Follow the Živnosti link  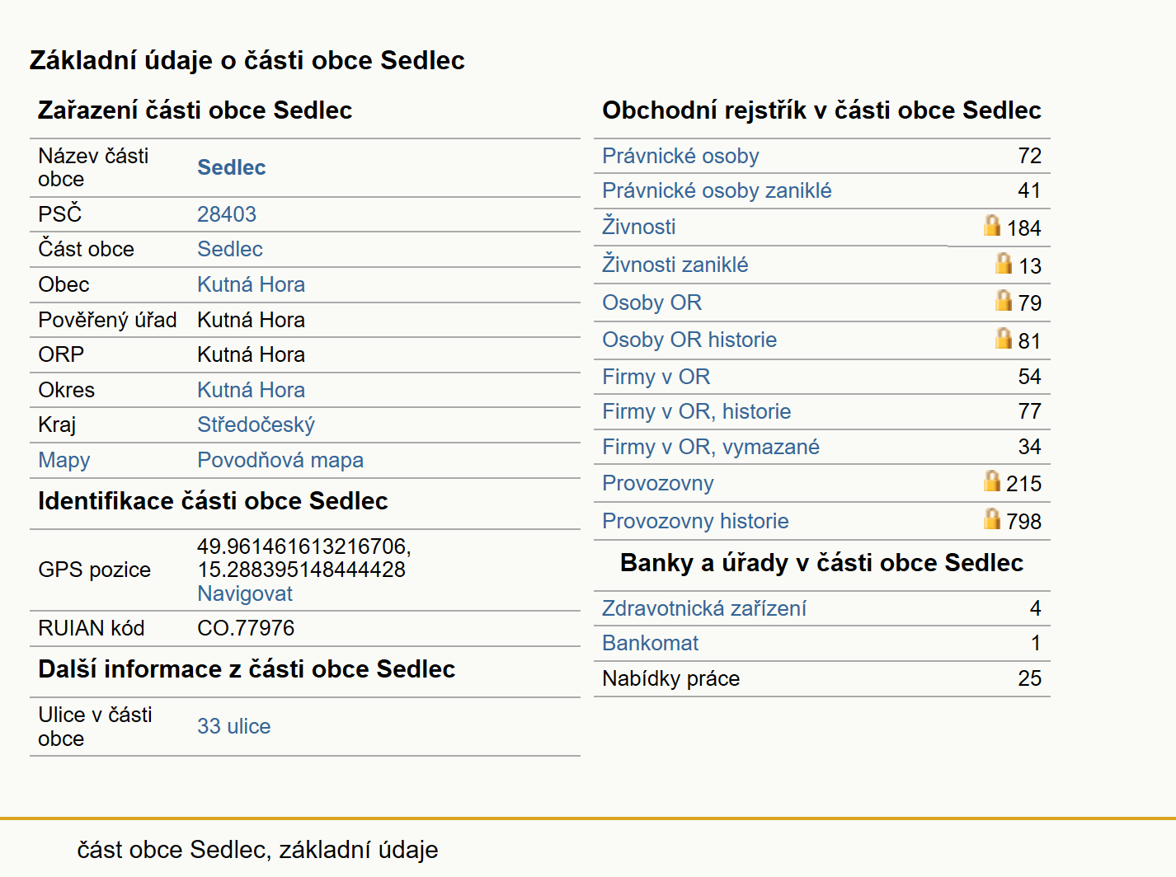coord(639,226)
